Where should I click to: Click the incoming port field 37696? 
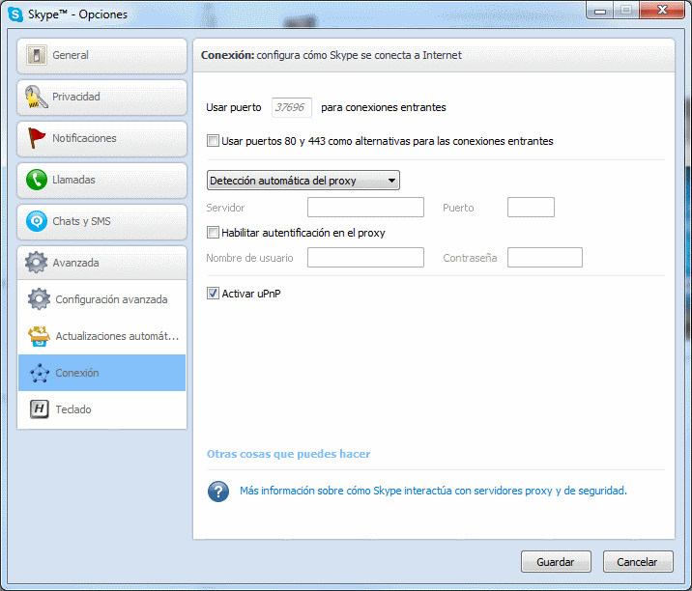[292, 107]
